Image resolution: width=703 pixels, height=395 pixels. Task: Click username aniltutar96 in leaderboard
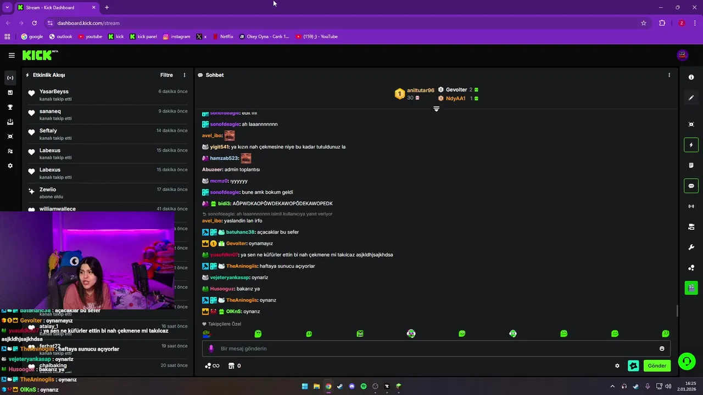click(x=421, y=91)
